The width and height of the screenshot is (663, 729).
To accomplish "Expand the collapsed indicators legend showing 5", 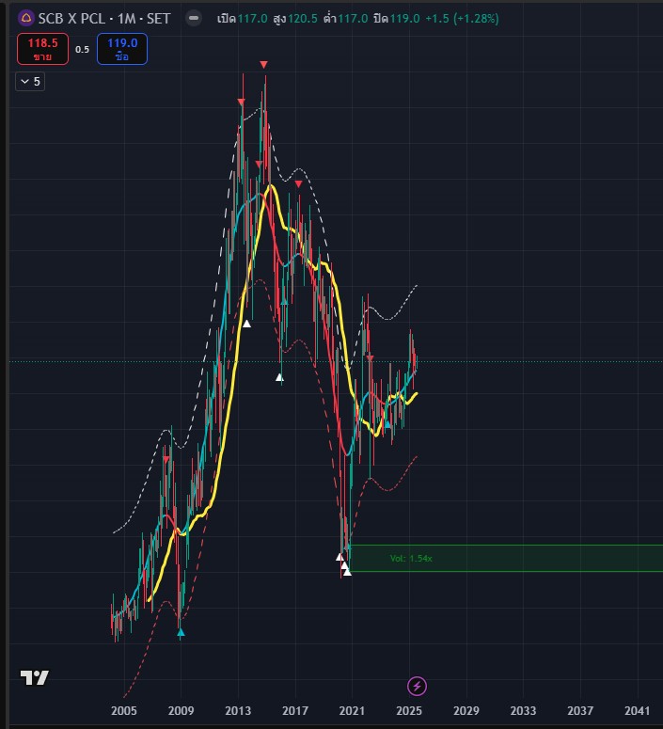I will pos(30,82).
